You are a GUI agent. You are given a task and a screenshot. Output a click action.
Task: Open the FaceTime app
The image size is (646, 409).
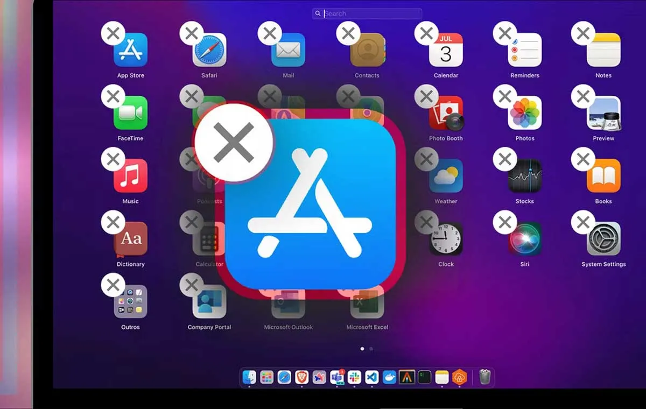[130, 114]
